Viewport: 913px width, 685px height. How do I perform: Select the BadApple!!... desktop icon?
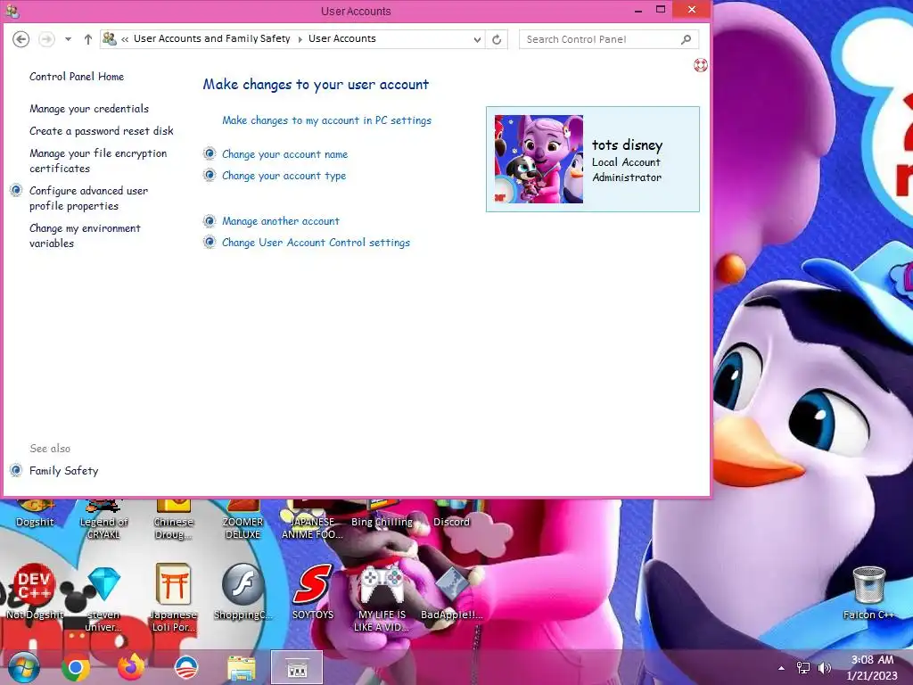[x=452, y=593]
